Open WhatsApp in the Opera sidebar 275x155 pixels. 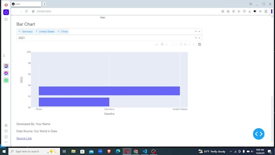click(6, 81)
